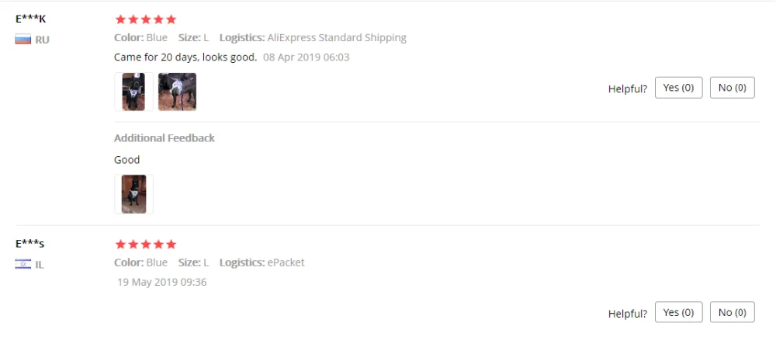Click the IL country label
The height and width of the screenshot is (337, 776).
coord(40,264)
